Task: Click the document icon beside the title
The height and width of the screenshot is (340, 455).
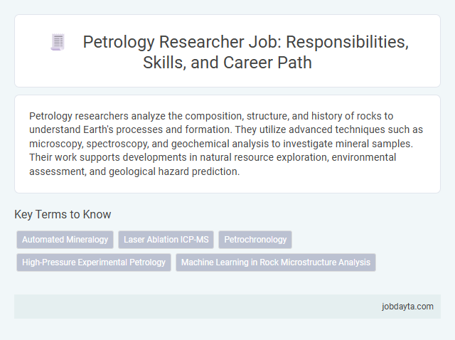Action: point(58,42)
